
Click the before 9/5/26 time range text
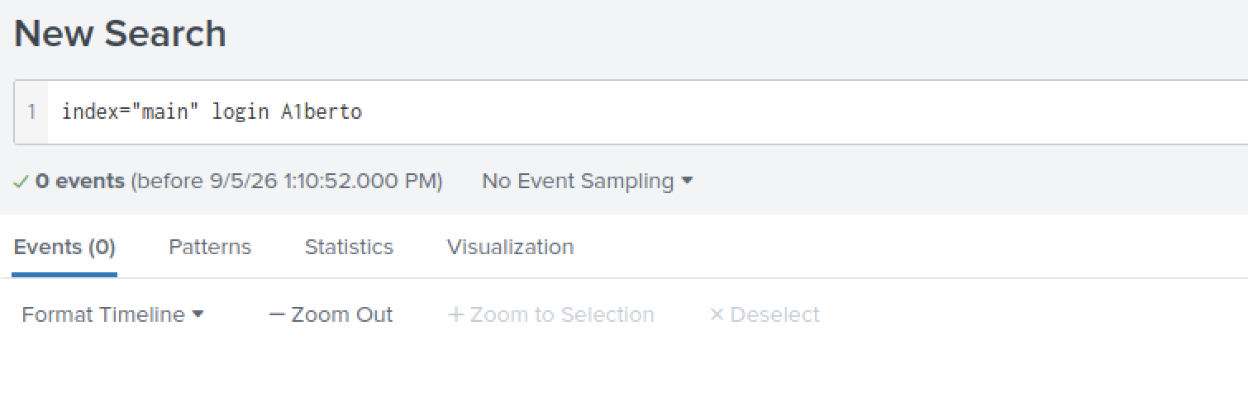point(287,182)
